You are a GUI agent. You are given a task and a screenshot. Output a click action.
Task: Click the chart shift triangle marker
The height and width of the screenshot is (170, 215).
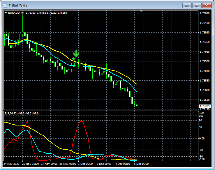pos(141,11)
